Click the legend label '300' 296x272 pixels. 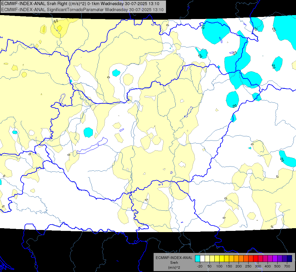pos(258,266)
